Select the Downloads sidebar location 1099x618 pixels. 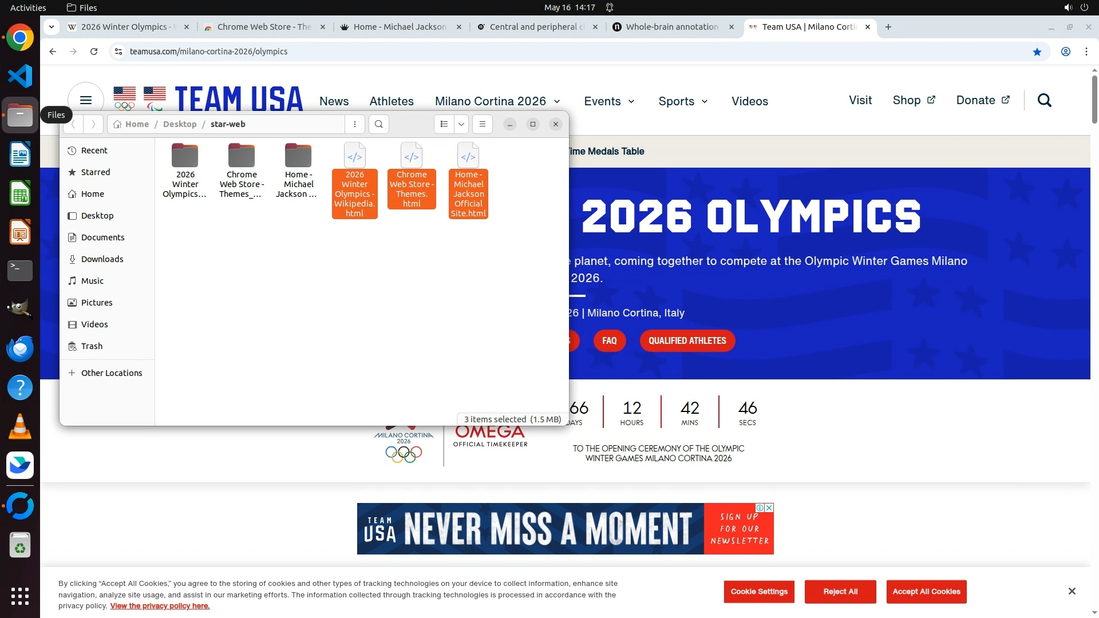(102, 259)
